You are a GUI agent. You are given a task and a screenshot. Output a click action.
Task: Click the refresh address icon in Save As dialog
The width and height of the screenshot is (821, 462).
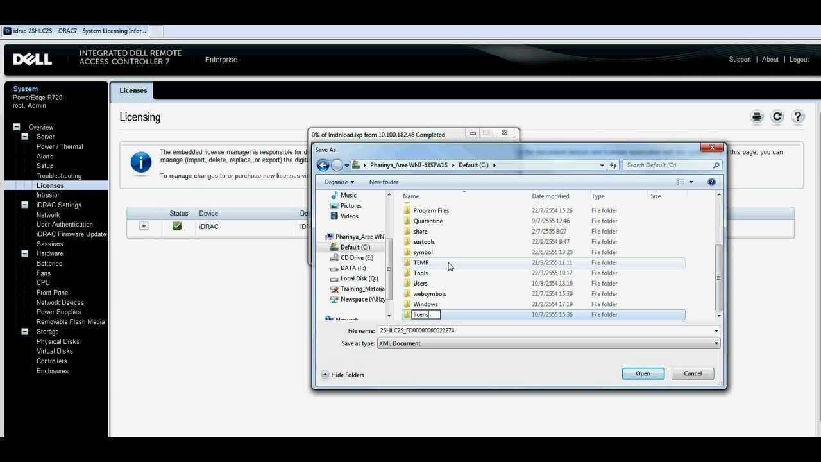click(x=613, y=165)
